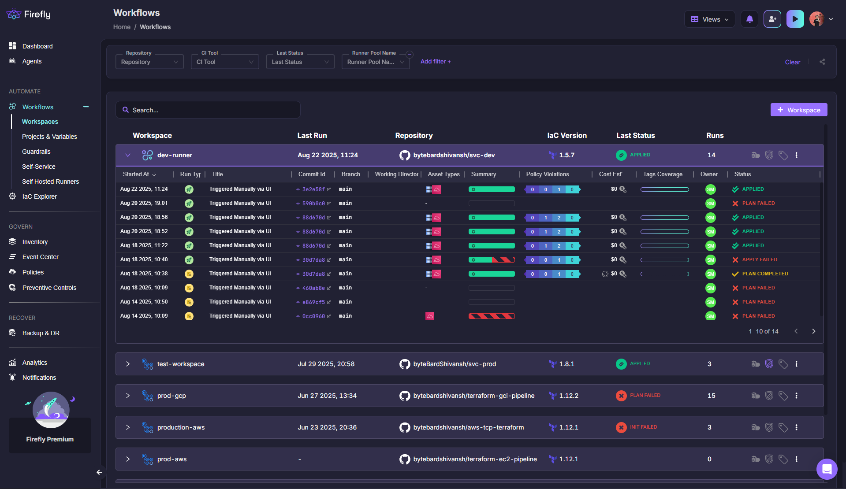Collapse the dev-runner workspace row

(128, 155)
